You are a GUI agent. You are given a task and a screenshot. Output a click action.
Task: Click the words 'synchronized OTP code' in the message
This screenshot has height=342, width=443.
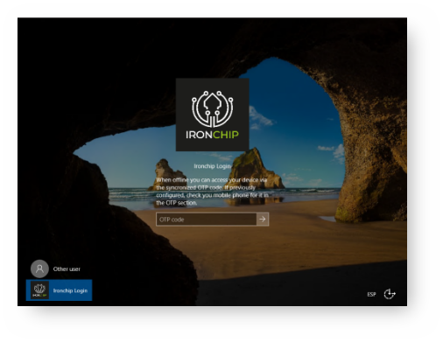click(x=194, y=187)
